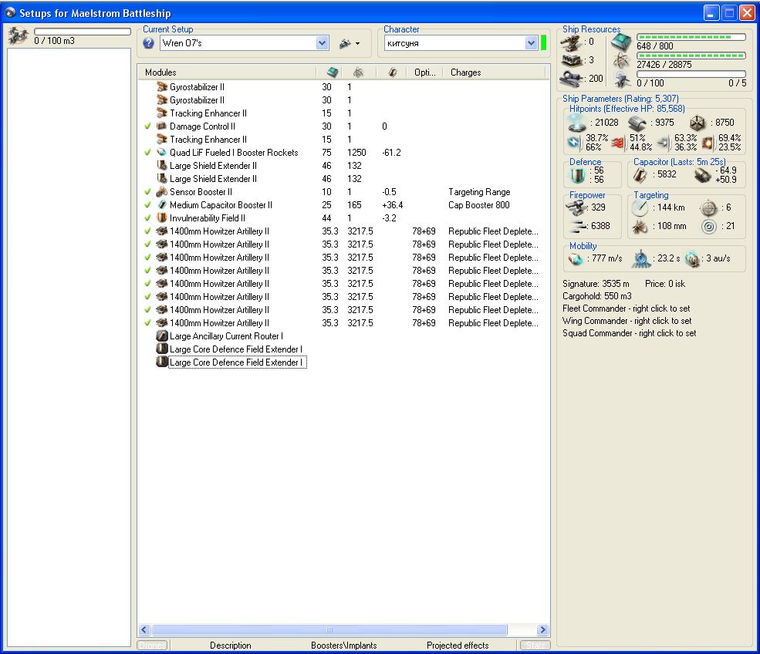This screenshot has width=760, height=654.
Task: Switch to the Projected effects tab
Action: [458, 646]
